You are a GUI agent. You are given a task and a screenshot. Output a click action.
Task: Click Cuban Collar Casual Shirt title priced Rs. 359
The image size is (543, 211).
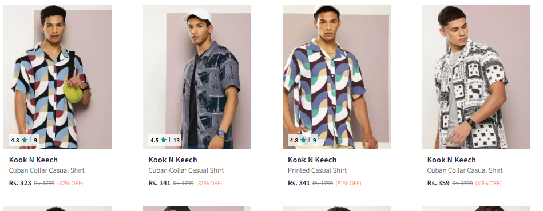tap(465, 170)
